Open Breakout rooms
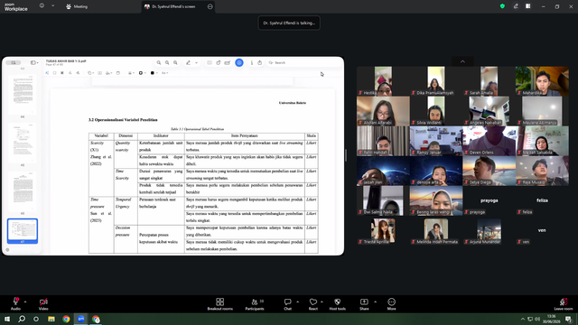The image size is (578, 325). coord(220,304)
